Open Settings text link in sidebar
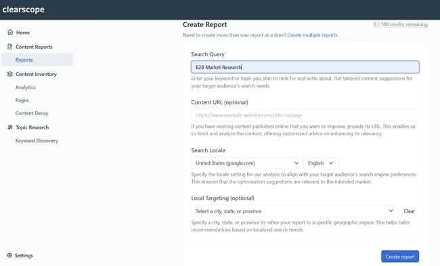 (x=24, y=255)
